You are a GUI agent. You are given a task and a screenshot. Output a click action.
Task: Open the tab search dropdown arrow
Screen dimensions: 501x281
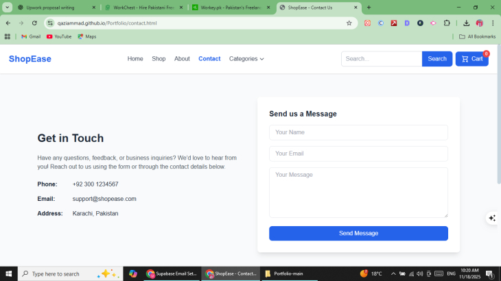(x=7, y=8)
